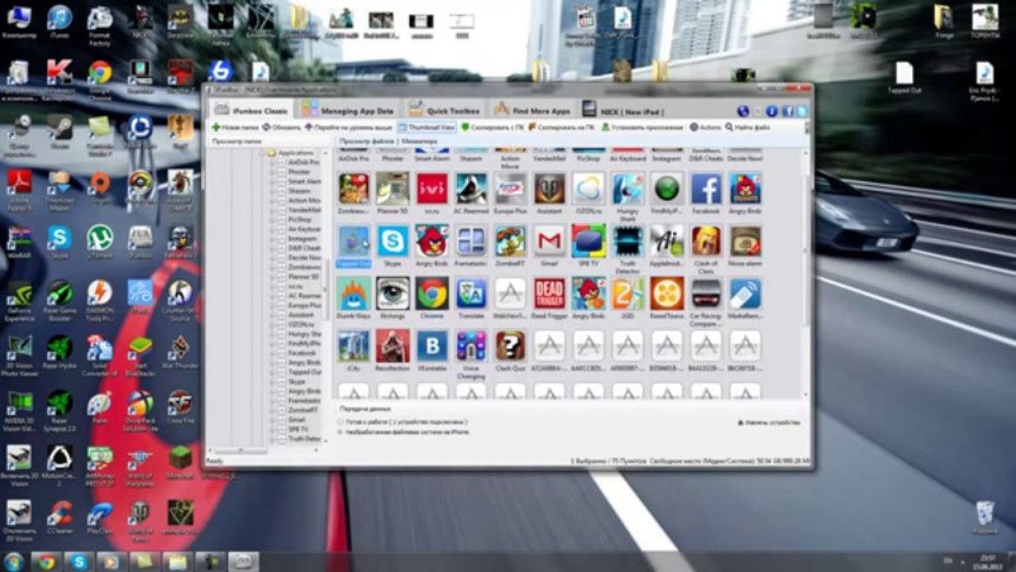Select the Hungry Shark app icon

[628, 189]
